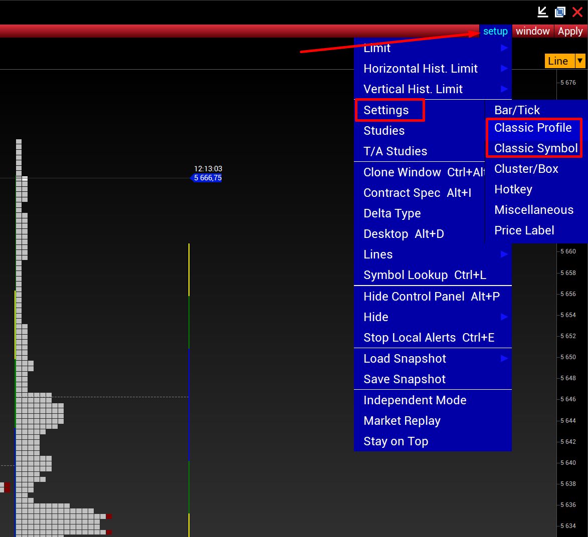The width and height of the screenshot is (588, 537).
Task: Click the restore window icon
Action: click(x=560, y=12)
